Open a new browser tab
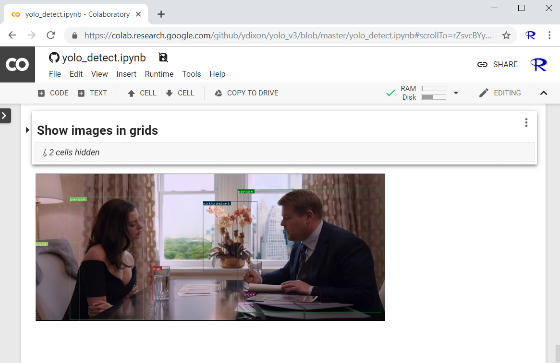Viewport: 560px width, 363px height. [161, 14]
